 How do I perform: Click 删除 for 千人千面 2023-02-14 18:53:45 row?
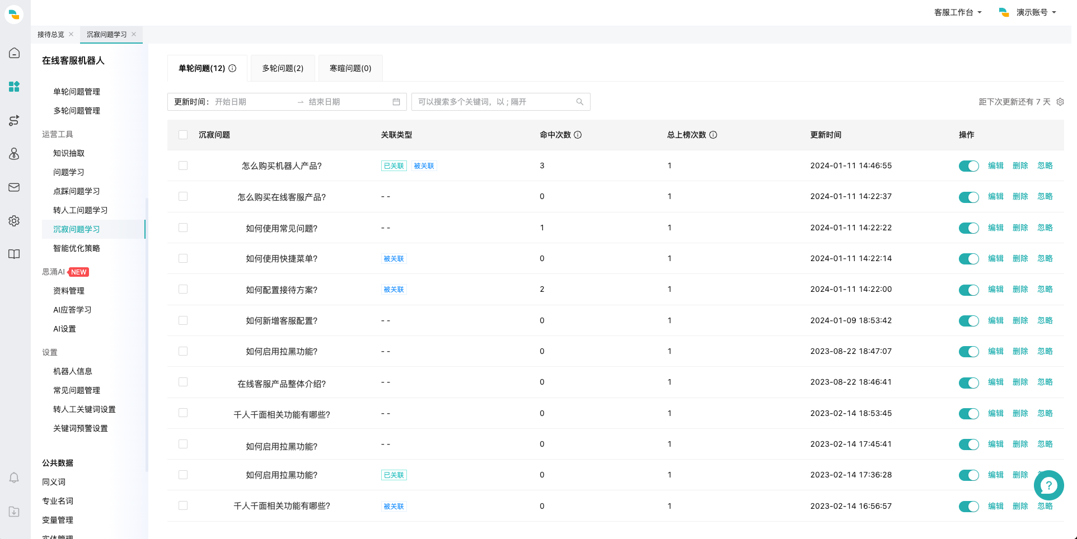coord(1020,413)
